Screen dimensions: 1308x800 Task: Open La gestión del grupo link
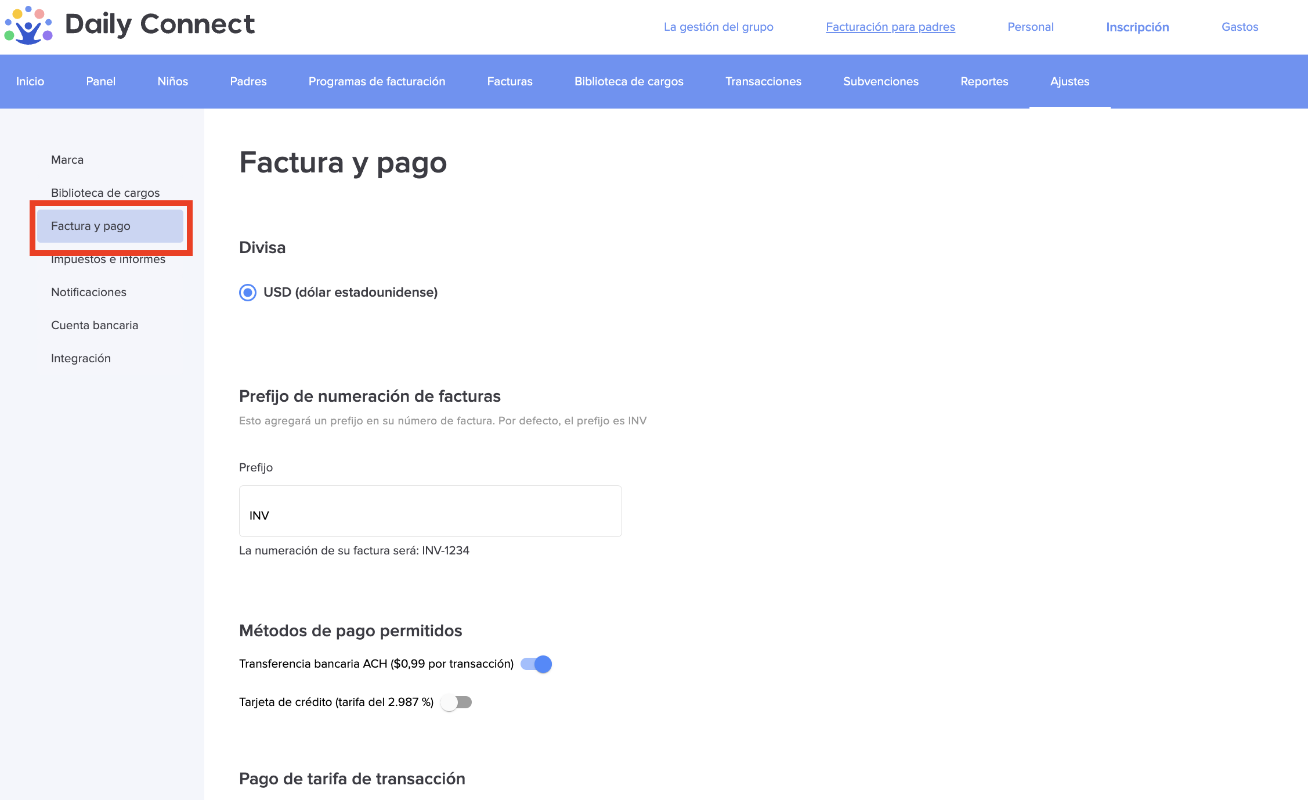(x=718, y=27)
